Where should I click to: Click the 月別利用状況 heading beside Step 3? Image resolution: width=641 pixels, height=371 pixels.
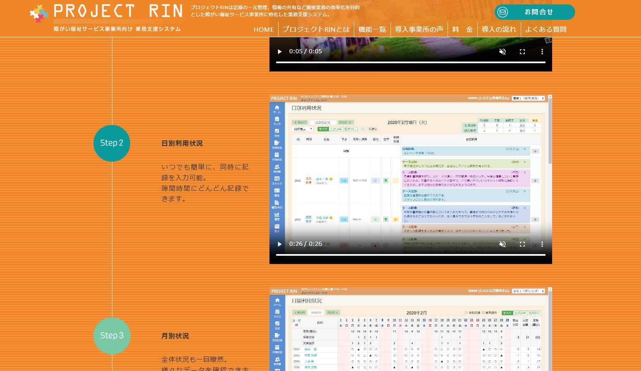click(175, 336)
